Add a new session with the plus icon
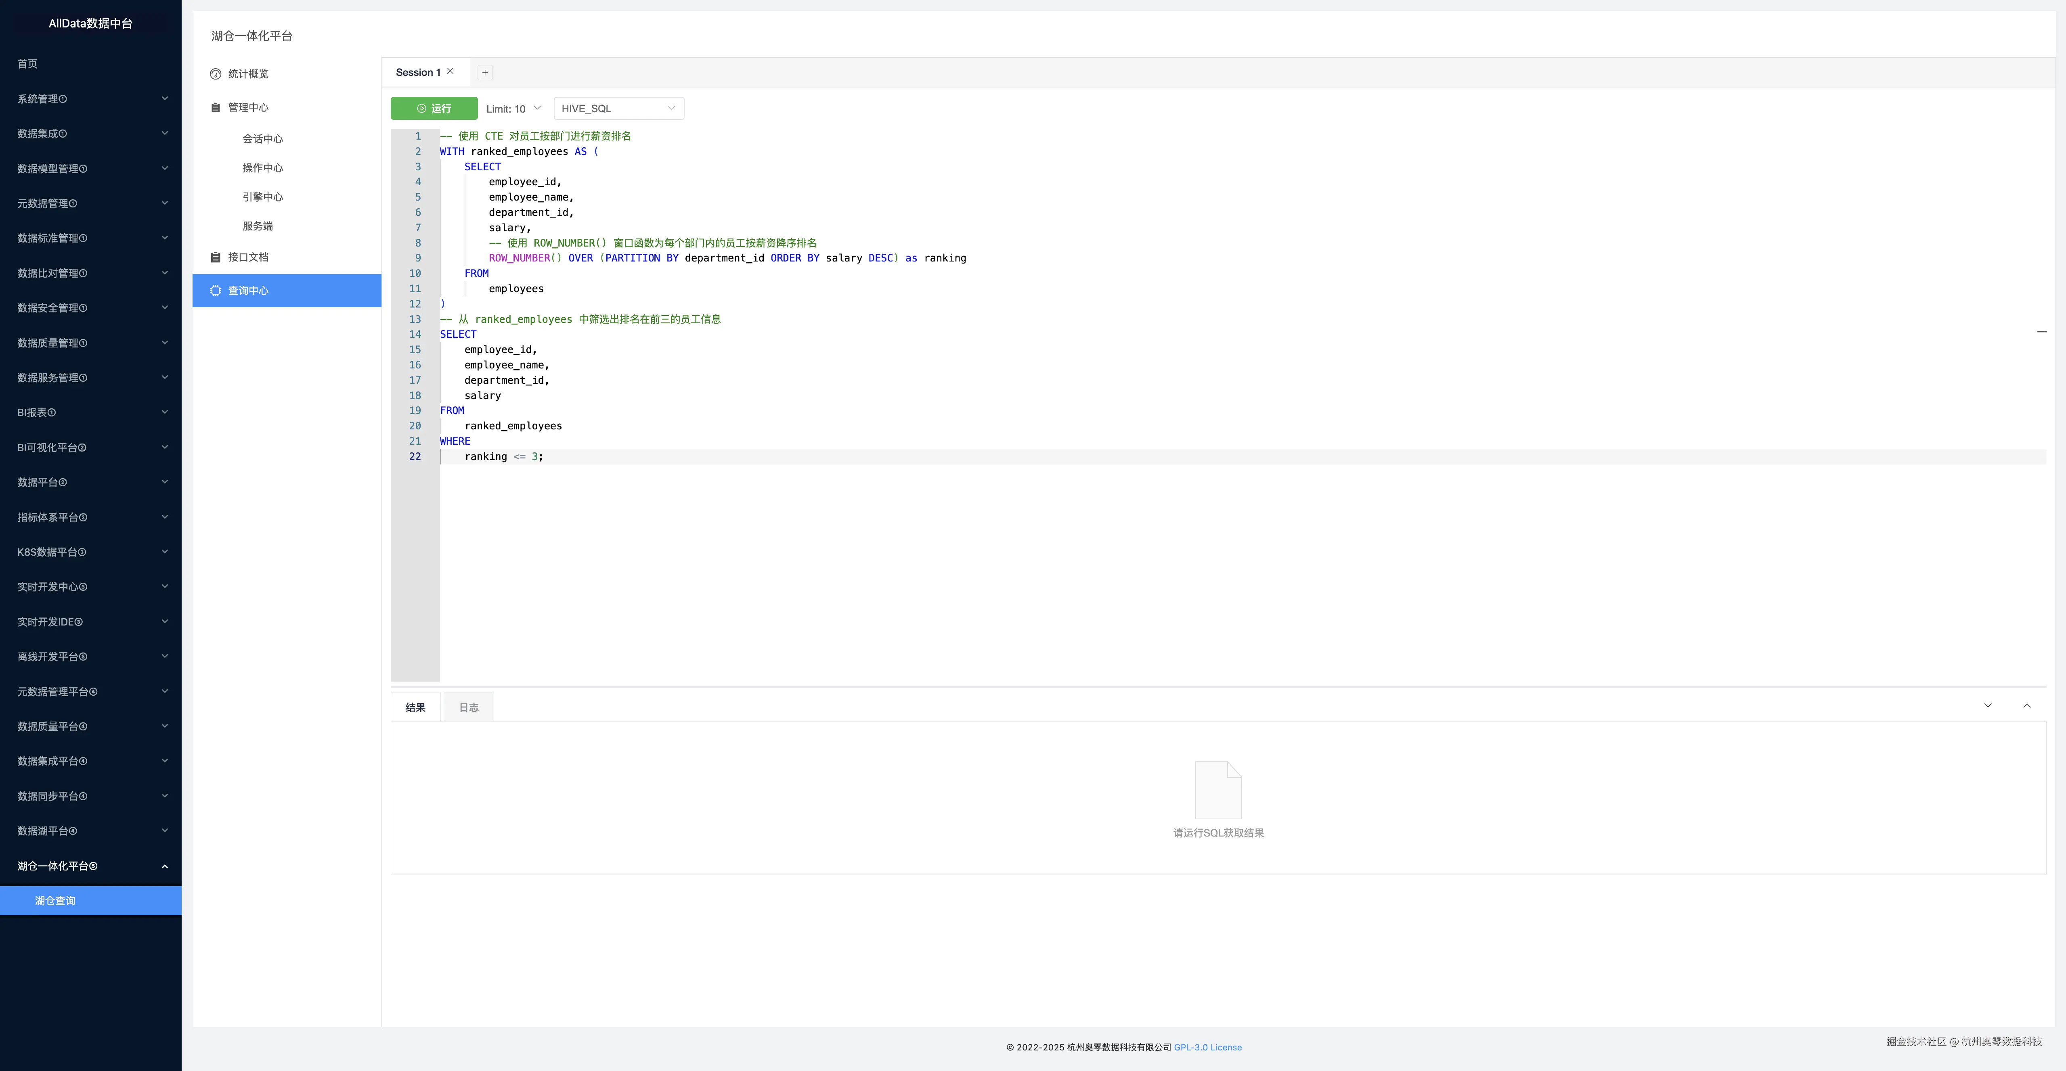The height and width of the screenshot is (1071, 2066). [x=484, y=72]
